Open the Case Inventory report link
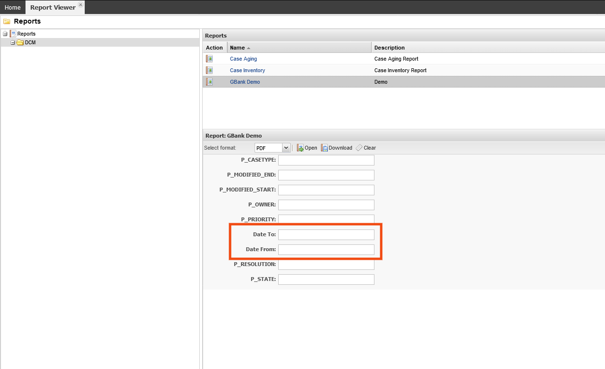This screenshot has width=605, height=369. (x=247, y=70)
